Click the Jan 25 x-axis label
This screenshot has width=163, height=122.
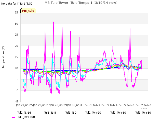29,105
